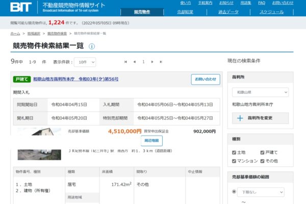Click the plus icon on 裁判所を変更
306x204 pixels.
tap(240, 118)
